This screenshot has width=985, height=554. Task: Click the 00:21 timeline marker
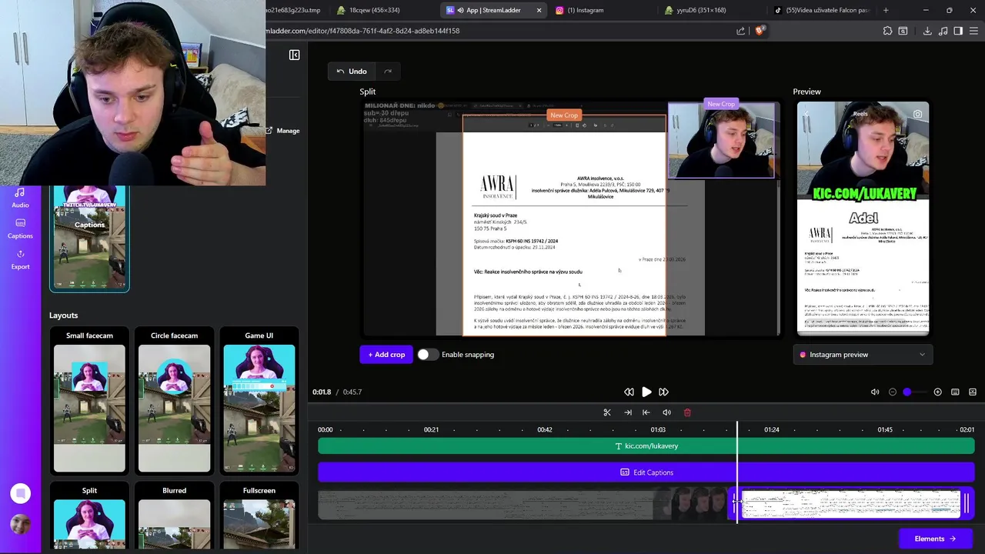(431, 429)
